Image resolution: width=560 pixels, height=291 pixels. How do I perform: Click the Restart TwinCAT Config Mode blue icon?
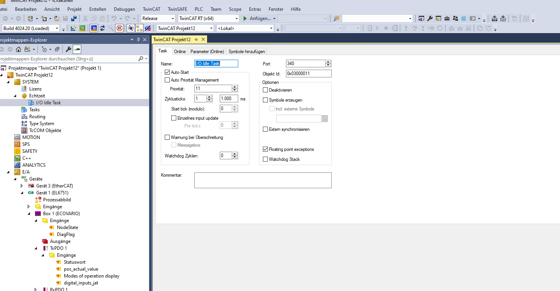[x=94, y=28]
